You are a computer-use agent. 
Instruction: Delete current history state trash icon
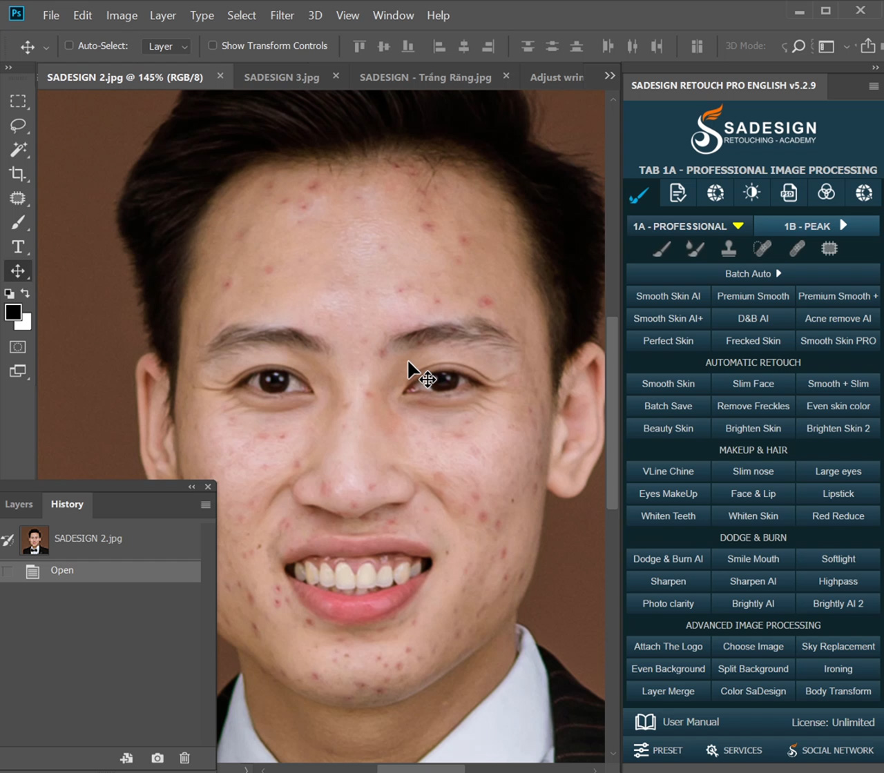coord(184,758)
